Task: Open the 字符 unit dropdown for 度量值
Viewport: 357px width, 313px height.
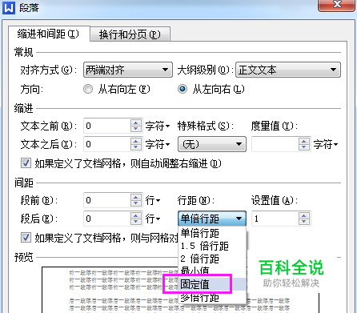Action: coord(326,144)
